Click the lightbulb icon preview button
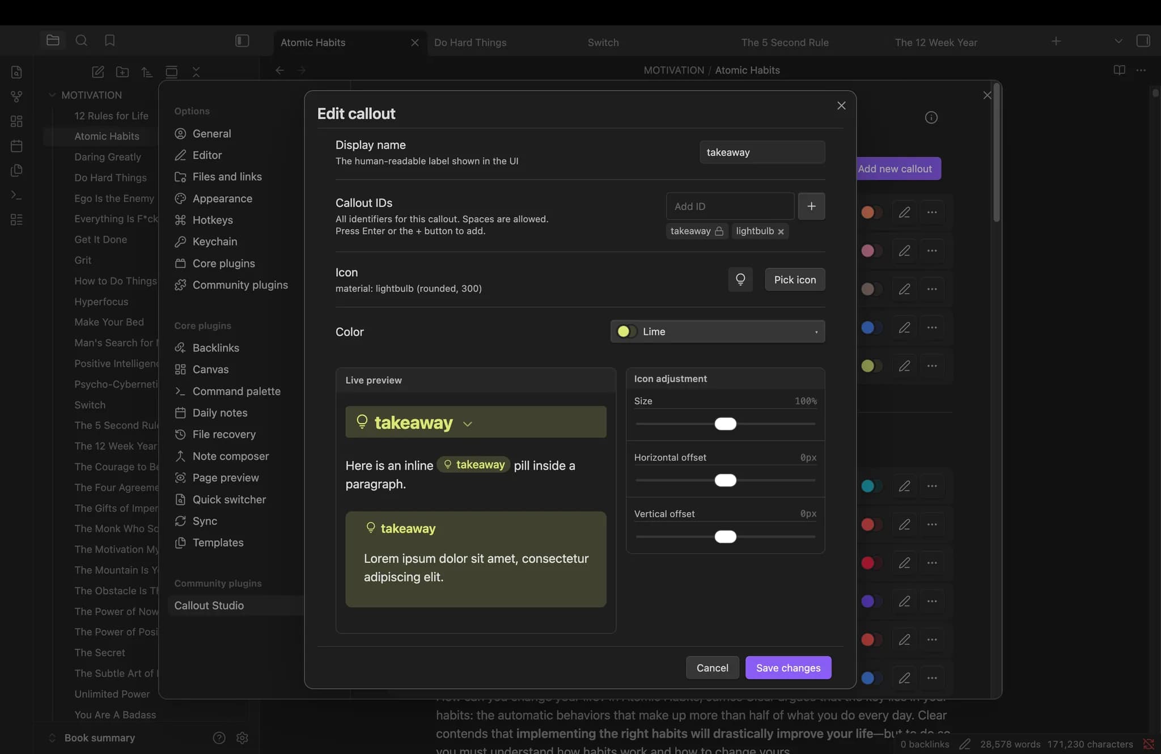Screen dimensions: 1161x754 740,279
